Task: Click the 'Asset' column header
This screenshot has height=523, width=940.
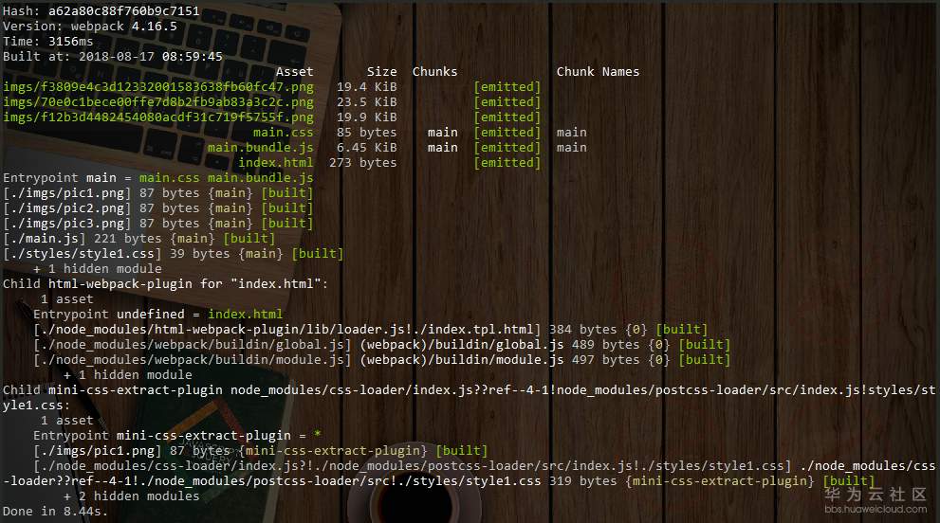Action: (x=294, y=72)
